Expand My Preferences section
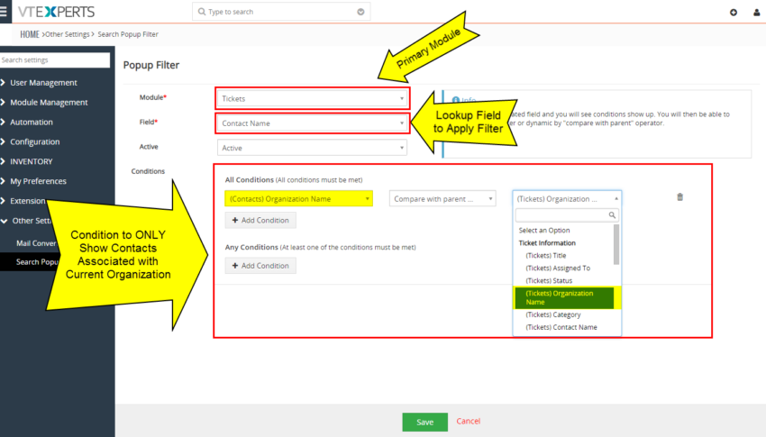Image resolution: width=766 pixels, height=437 pixels. pos(38,181)
